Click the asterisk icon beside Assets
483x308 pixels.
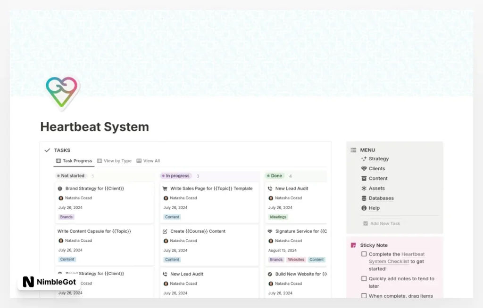(364, 189)
